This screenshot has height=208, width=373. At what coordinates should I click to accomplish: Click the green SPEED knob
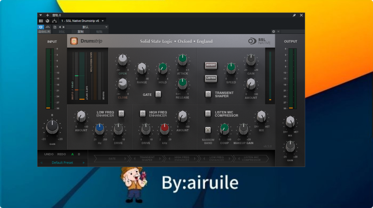[x=231, y=69]
